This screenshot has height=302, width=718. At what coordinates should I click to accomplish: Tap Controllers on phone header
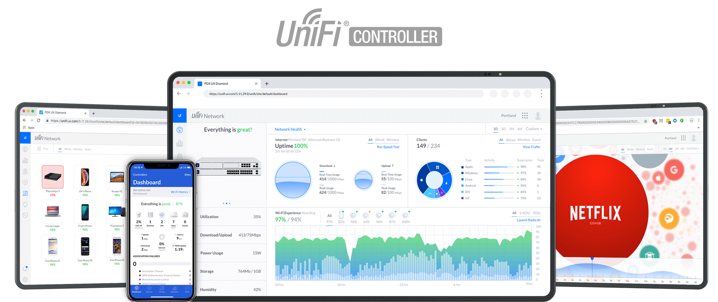[140, 175]
